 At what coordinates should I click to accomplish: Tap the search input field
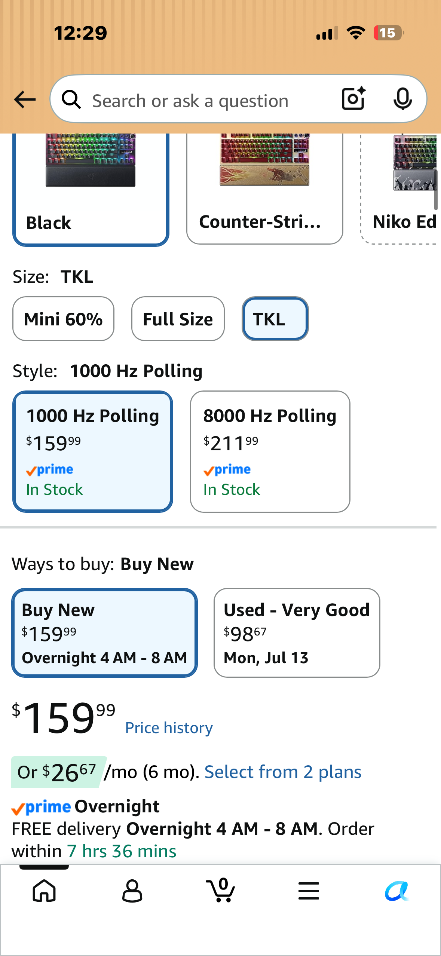pyautogui.click(x=209, y=101)
